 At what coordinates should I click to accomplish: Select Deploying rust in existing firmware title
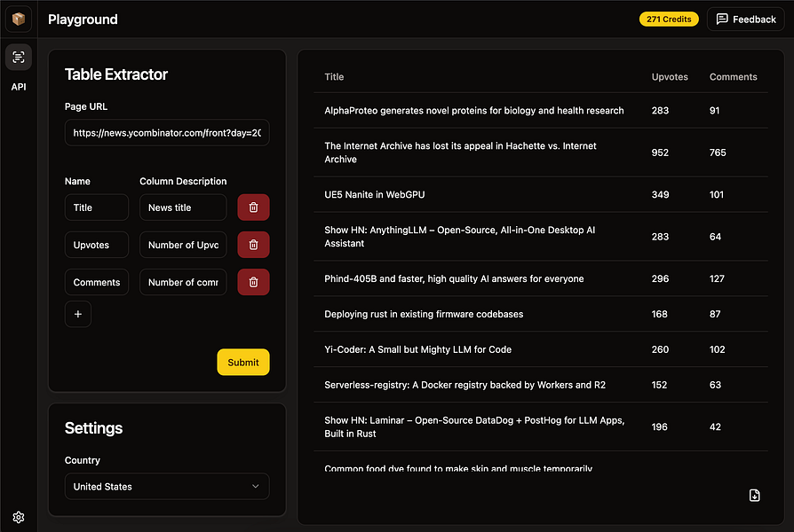coord(424,314)
